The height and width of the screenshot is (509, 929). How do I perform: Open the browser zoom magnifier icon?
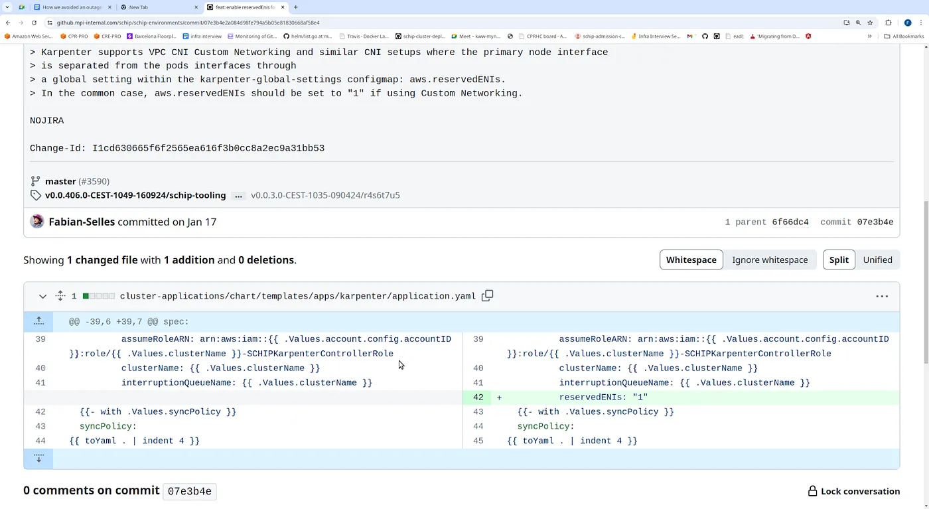click(x=858, y=23)
